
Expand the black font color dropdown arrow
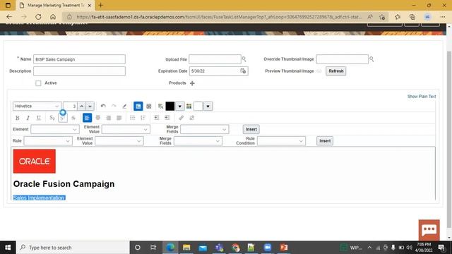click(x=179, y=107)
